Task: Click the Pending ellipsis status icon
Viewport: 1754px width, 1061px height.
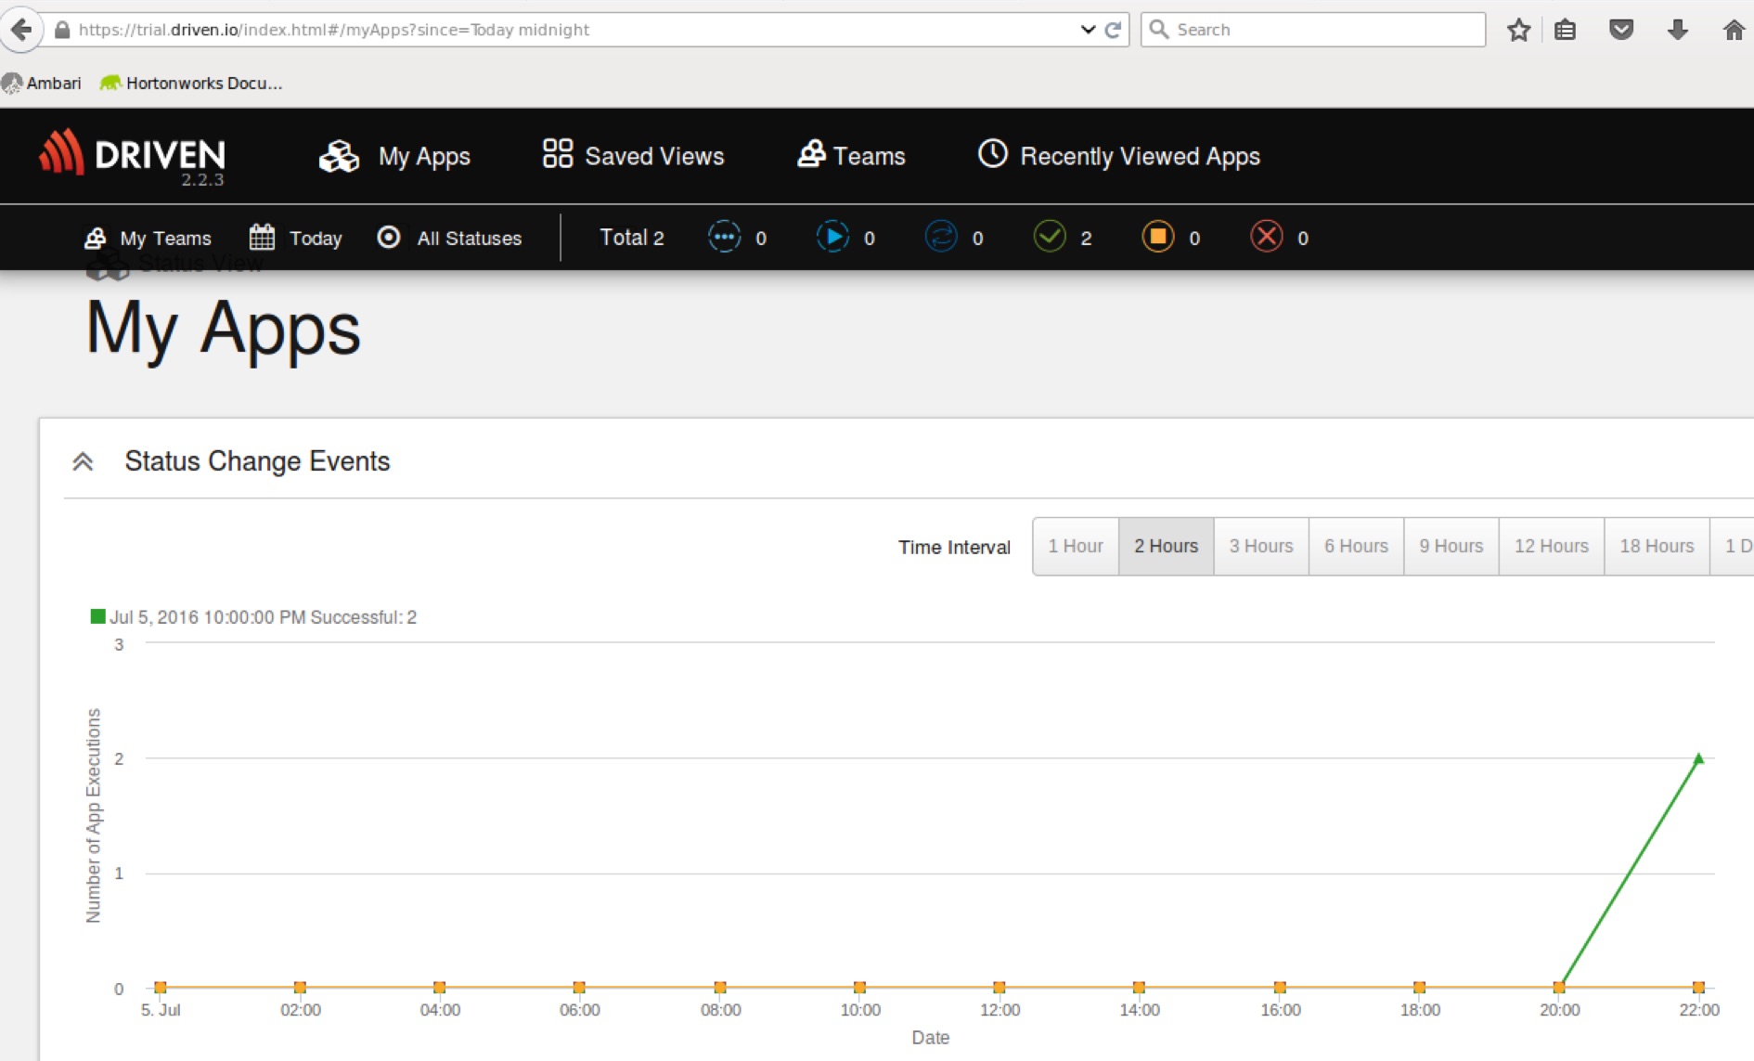Action: (724, 237)
